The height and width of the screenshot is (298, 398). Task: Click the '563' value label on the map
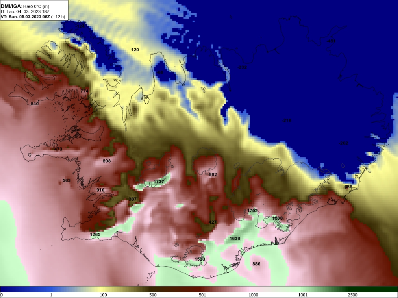(x=66, y=180)
